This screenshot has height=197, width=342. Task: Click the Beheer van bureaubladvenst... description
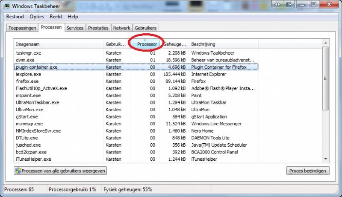pyautogui.click(x=223, y=60)
